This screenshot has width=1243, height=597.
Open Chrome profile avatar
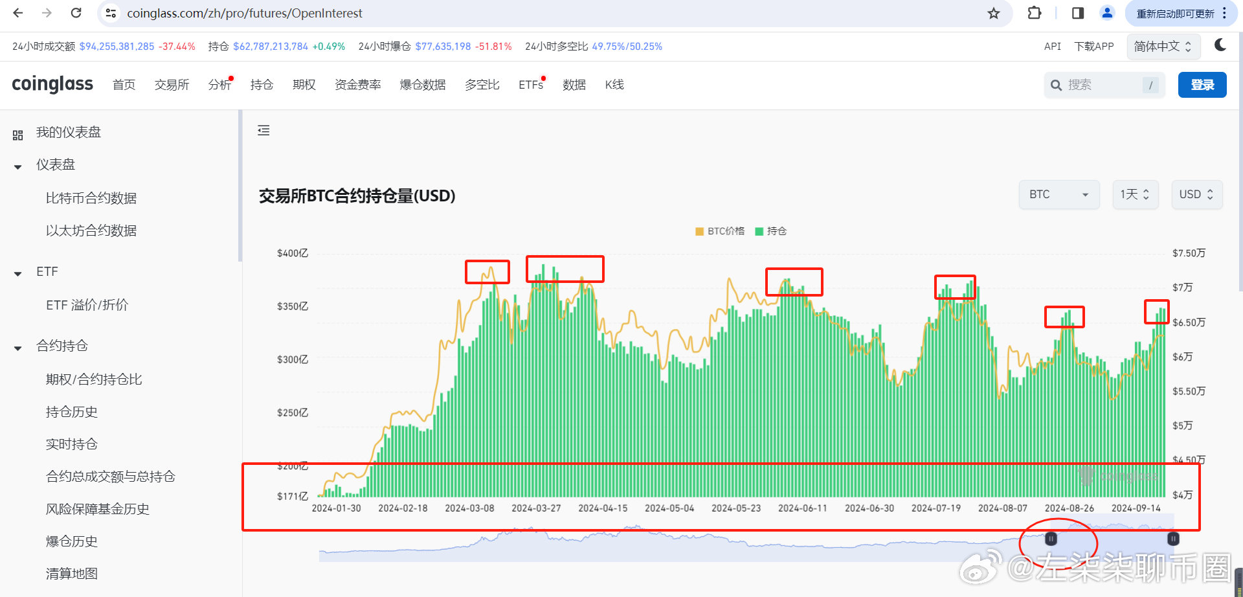[1107, 13]
